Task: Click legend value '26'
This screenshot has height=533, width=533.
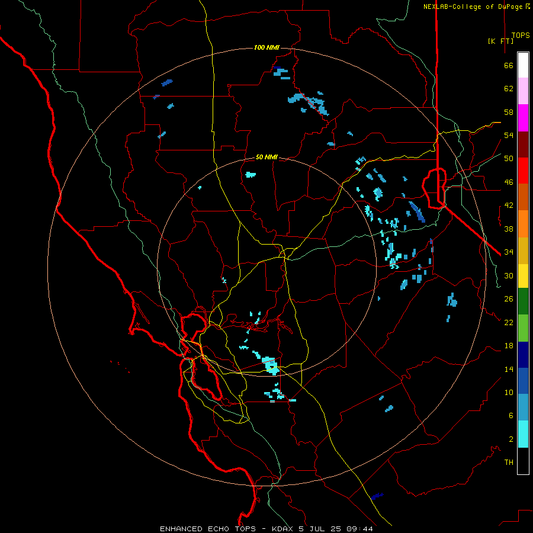Action: pos(509,299)
